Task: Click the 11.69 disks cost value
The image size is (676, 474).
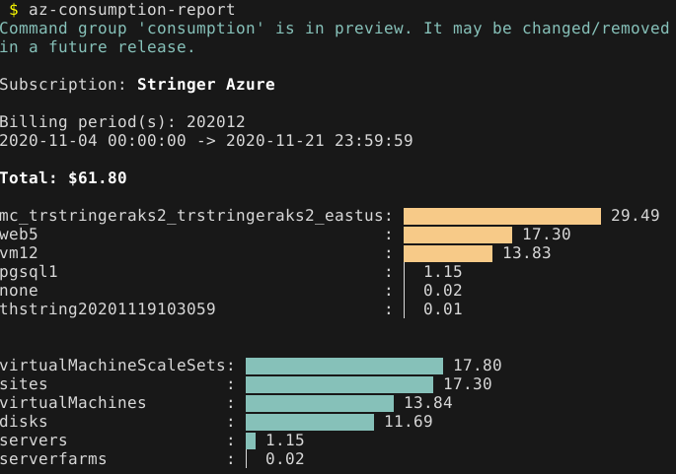Action: point(409,422)
